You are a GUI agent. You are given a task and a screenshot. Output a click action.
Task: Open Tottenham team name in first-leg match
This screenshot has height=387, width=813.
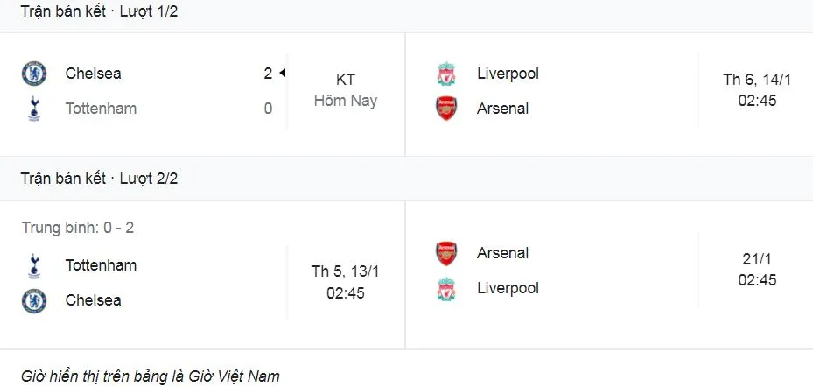(x=101, y=109)
